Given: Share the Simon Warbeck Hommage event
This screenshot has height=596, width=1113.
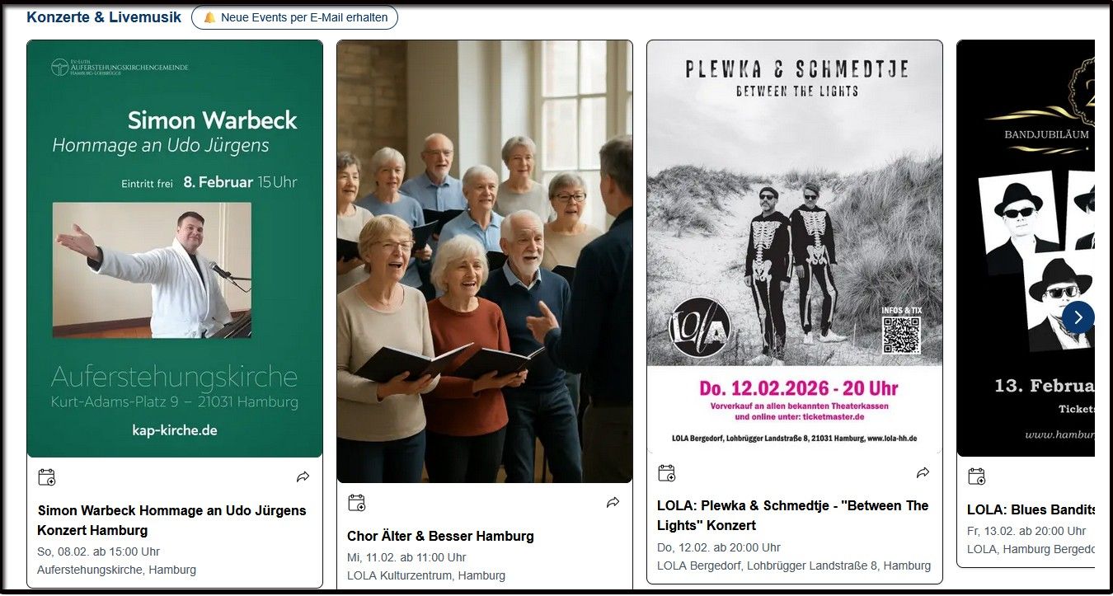Looking at the screenshot, I should [303, 477].
